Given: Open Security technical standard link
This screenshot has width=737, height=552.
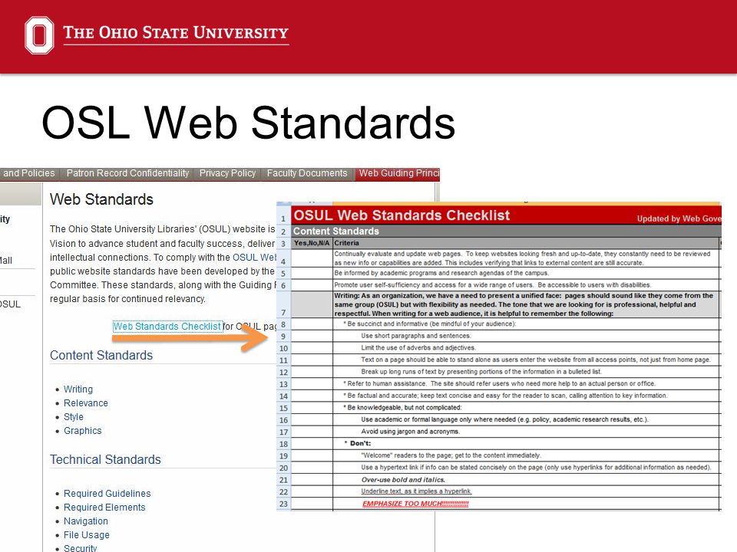Looking at the screenshot, I should (x=80, y=547).
